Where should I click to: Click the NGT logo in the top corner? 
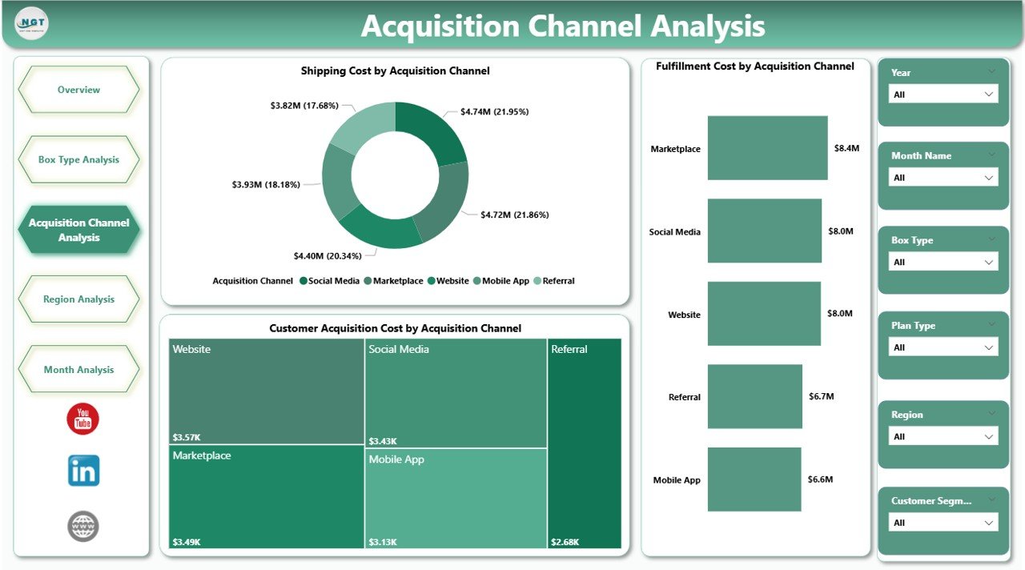coord(30,23)
